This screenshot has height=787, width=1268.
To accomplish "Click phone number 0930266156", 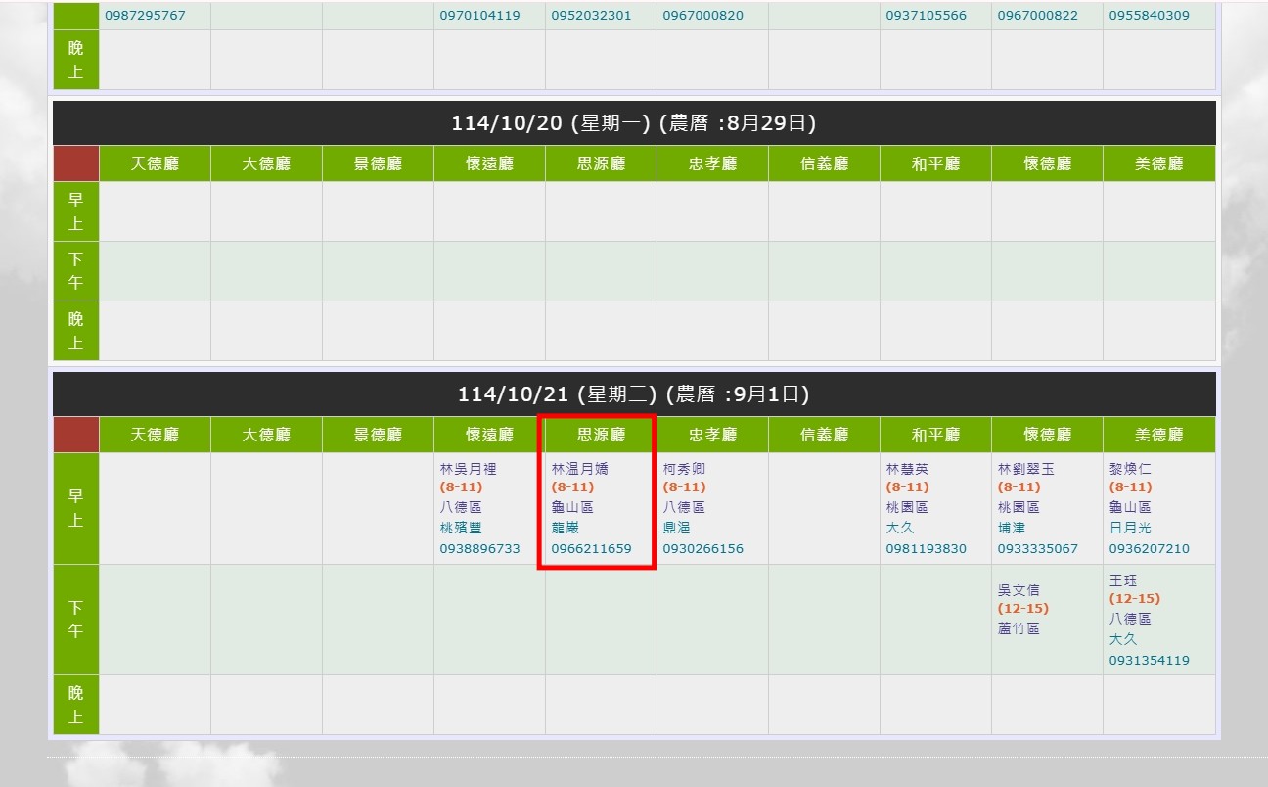I will point(702,548).
